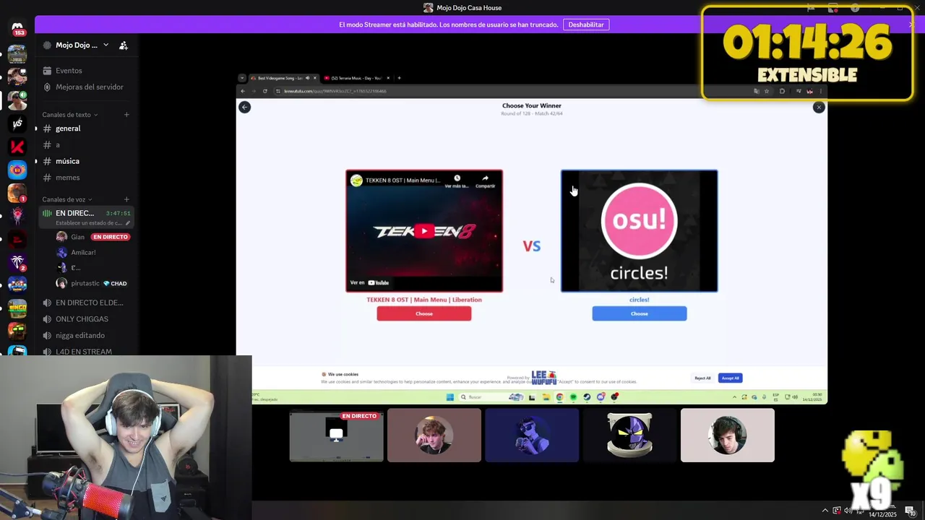The width and height of the screenshot is (925, 520).
Task: Open Mejoras del servidor
Action: (86, 87)
